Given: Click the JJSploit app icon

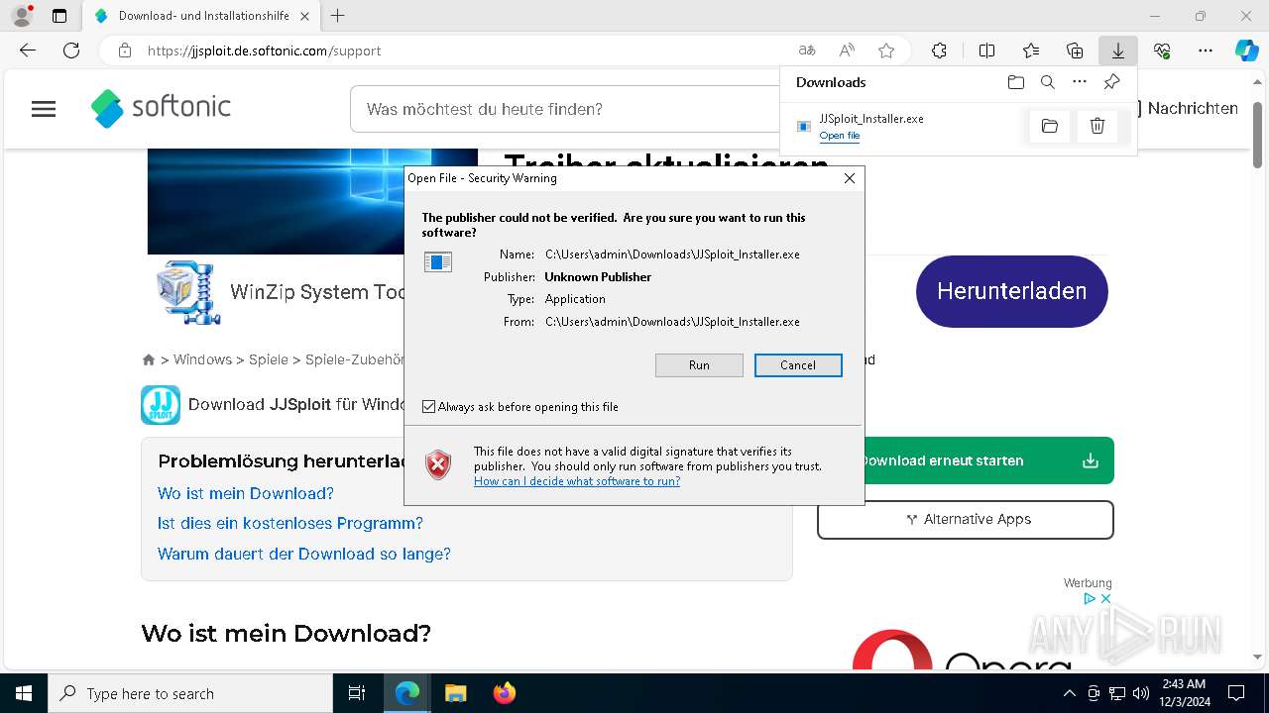Looking at the screenshot, I should pyautogui.click(x=161, y=405).
